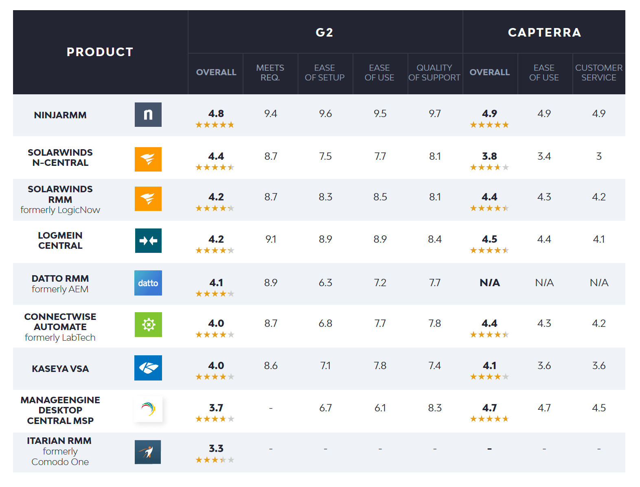Click the Ease of Setup column header

pos(324,73)
